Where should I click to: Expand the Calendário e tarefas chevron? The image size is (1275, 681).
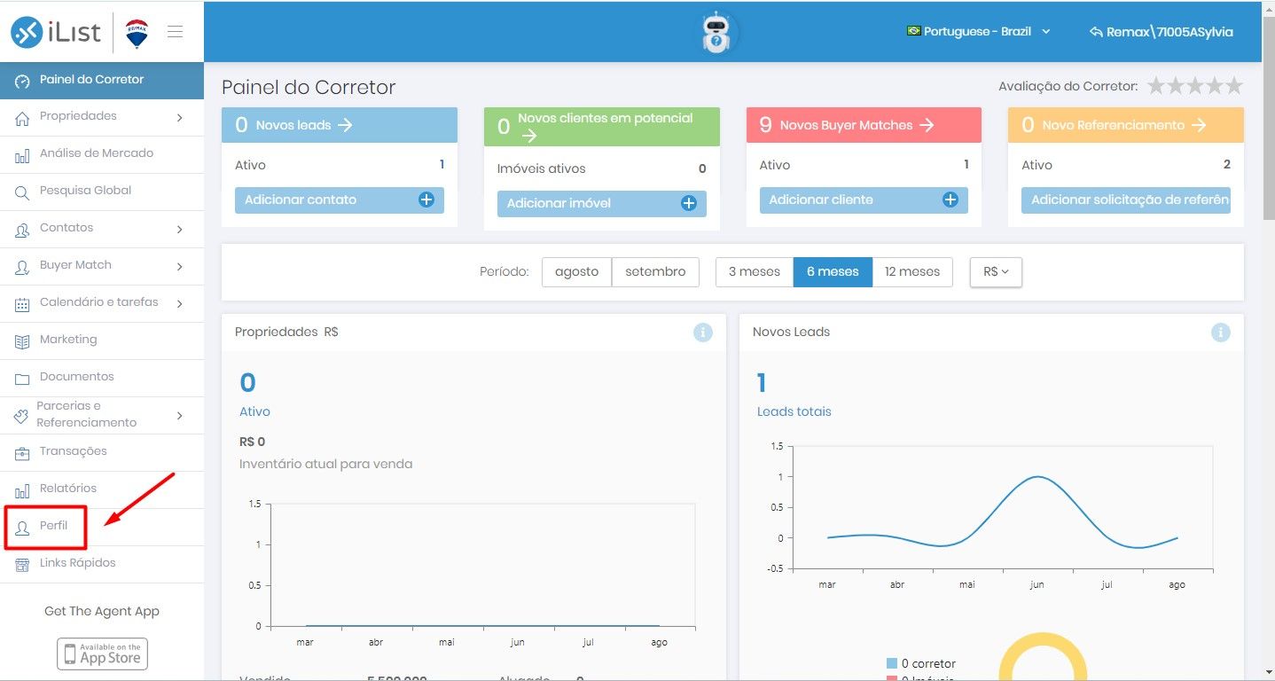coord(179,304)
